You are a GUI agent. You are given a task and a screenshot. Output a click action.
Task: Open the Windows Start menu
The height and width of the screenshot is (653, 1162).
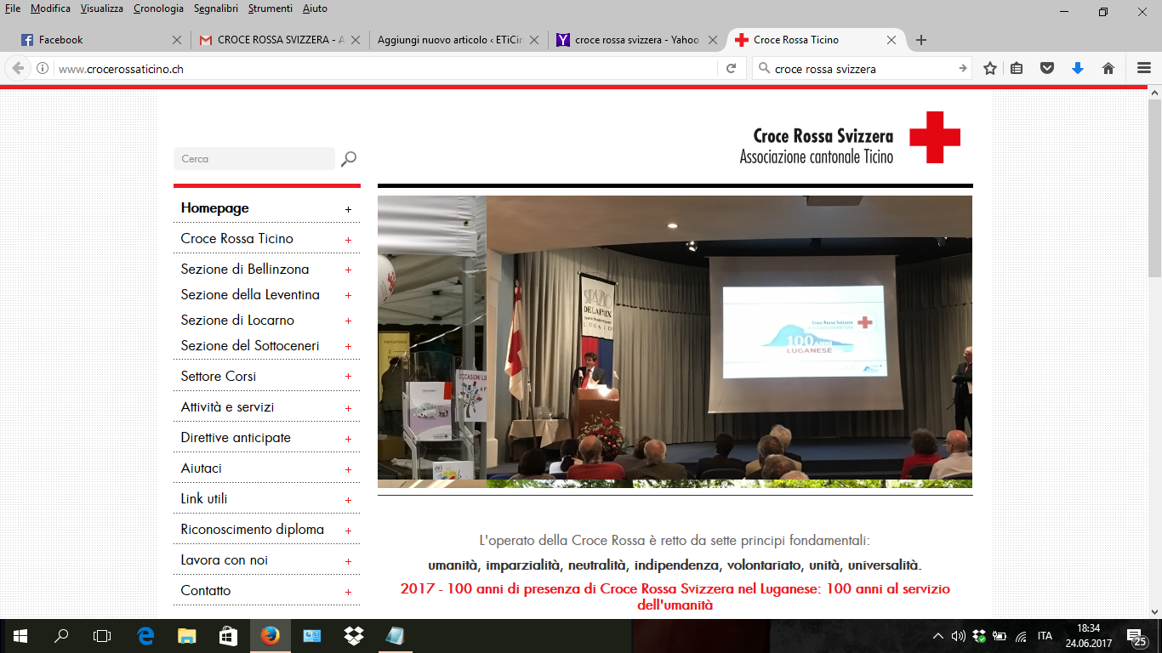[20, 636]
